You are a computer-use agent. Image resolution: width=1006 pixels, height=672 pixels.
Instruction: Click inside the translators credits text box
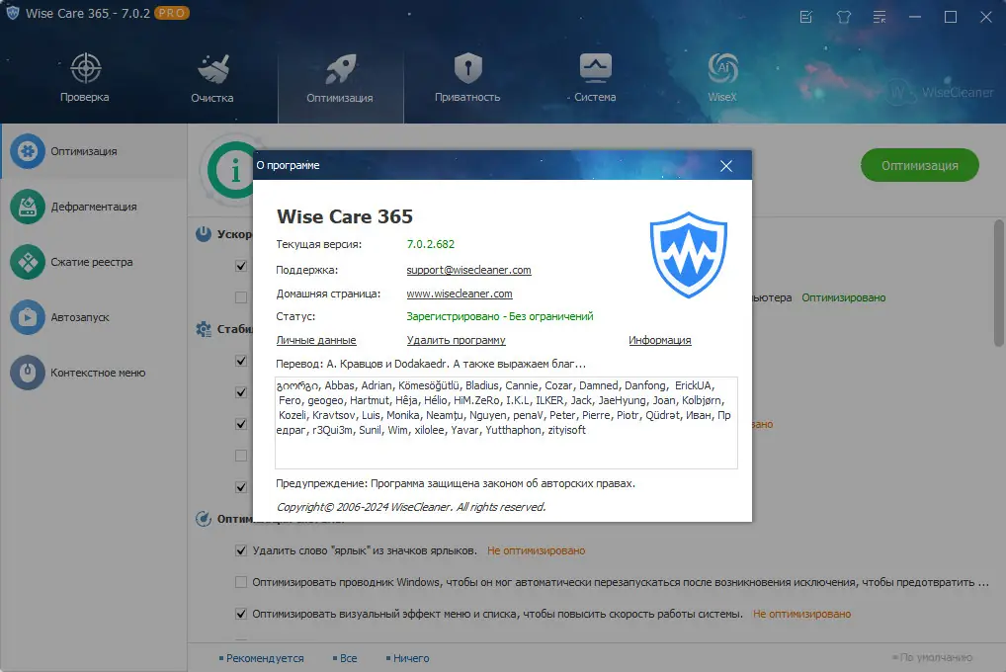506,422
